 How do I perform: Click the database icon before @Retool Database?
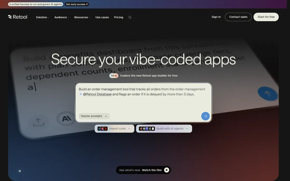point(81,94)
